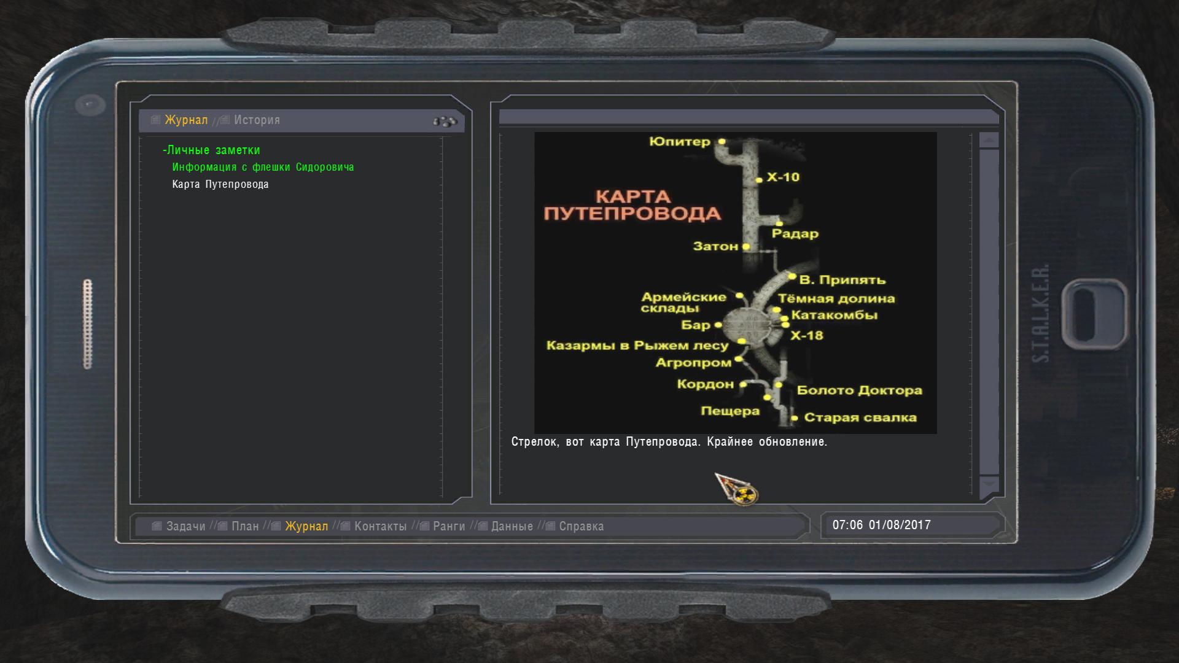Click the icon beside Ранги tab
Viewport: 1179px width, 663px height.
pyautogui.click(x=424, y=526)
